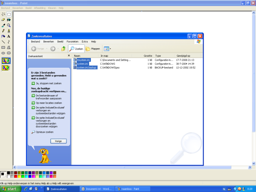Select the Rounded Rectangle tool
The height and width of the screenshot is (192, 256).
[9, 53]
